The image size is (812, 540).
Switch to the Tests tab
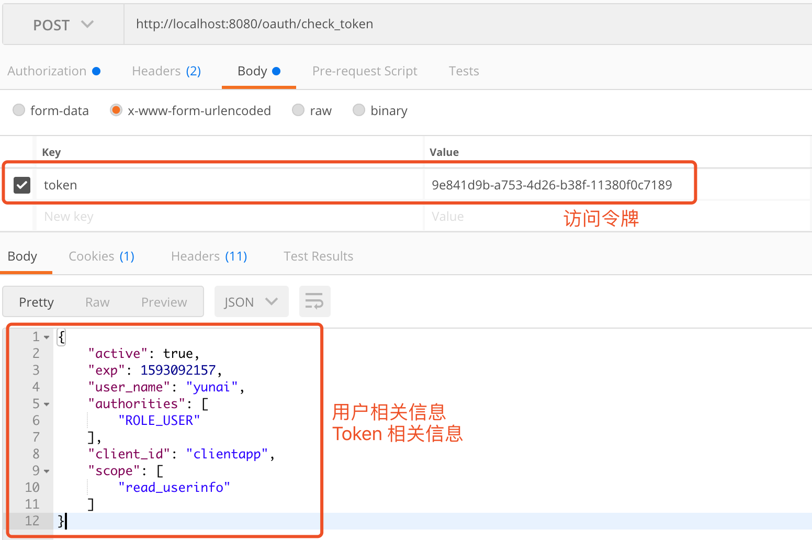click(x=464, y=71)
